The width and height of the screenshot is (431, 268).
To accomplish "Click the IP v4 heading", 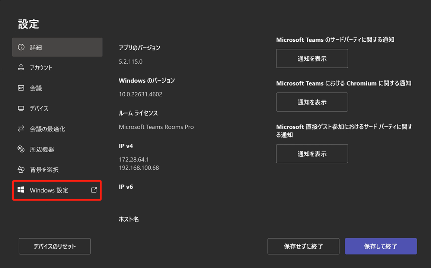I will click(126, 146).
